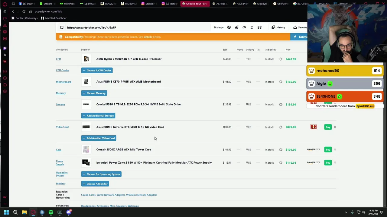Select Reddit markup format icon
387x217 pixels.
(x=236, y=27)
